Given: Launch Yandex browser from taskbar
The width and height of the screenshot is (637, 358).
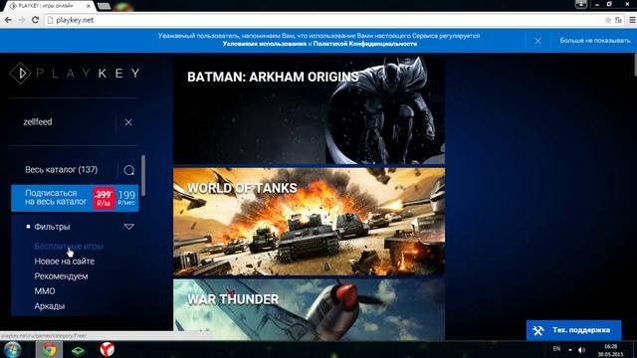Looking at the screenshot, I should pos(106,349).
